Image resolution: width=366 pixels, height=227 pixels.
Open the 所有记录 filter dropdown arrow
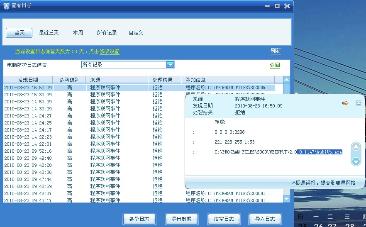[x=171, y=65]
